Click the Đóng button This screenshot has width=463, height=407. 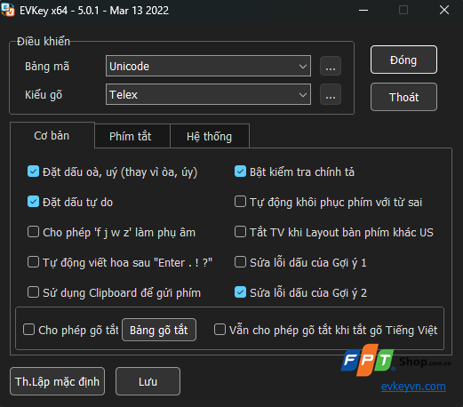[403, 60]
